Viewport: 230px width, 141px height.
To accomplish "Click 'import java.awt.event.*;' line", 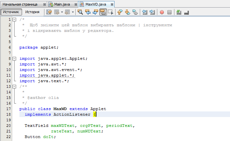I will point(51,70).
